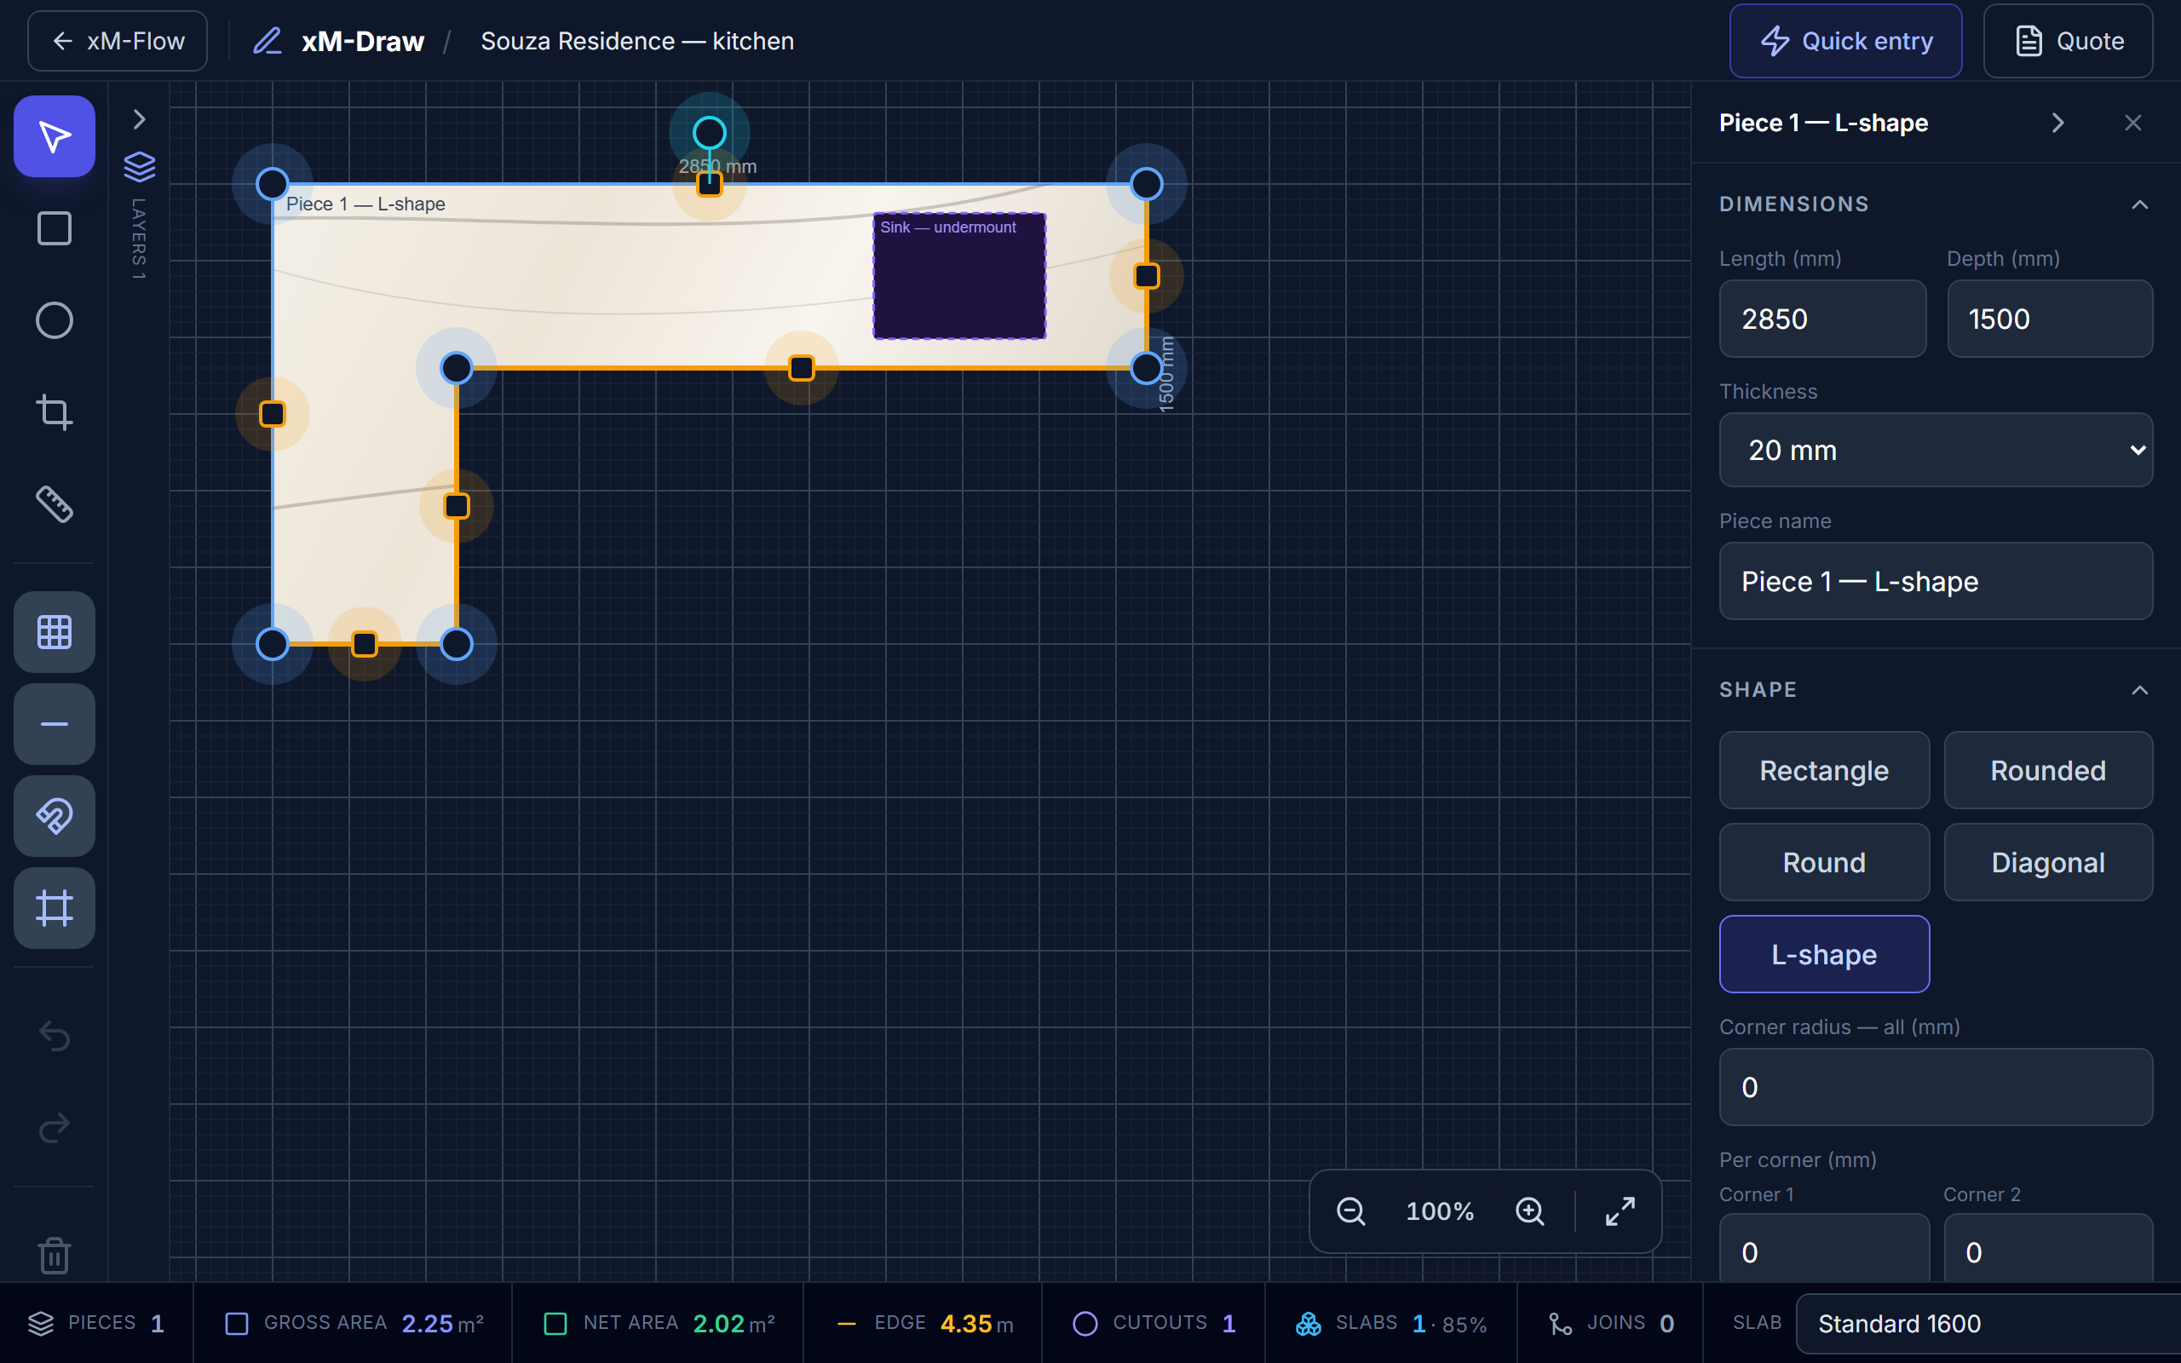Select the circle shape tool
2181x1363 pixels.
tap(54, 320)
